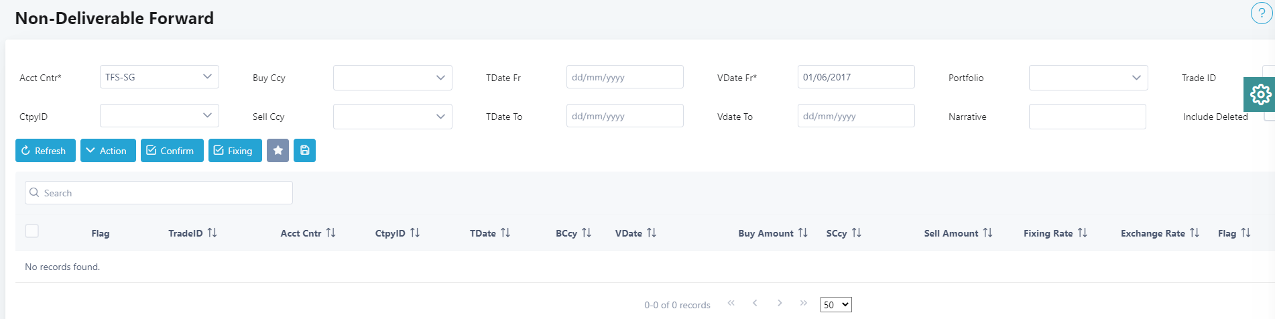Sort by VDate column arrows
The image size is (1275, 319).
652,233
